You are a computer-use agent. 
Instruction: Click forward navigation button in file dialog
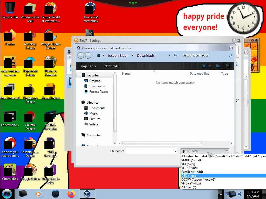click(88, 55)
